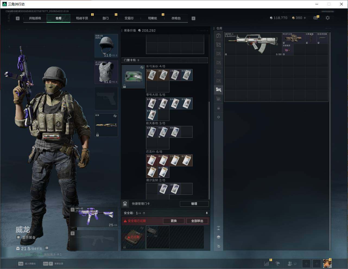Image resolution: width=348 pixels, height=269 pixels.
Task: Toggle the 显示装备 checkbox
Action: click(x=18, y=237)
